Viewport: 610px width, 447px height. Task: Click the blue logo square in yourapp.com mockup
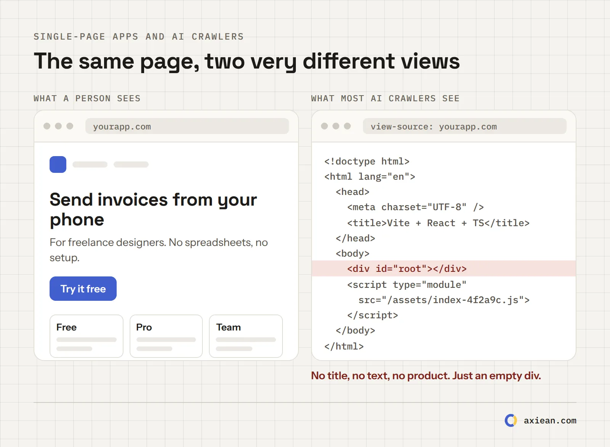(58, 164)
